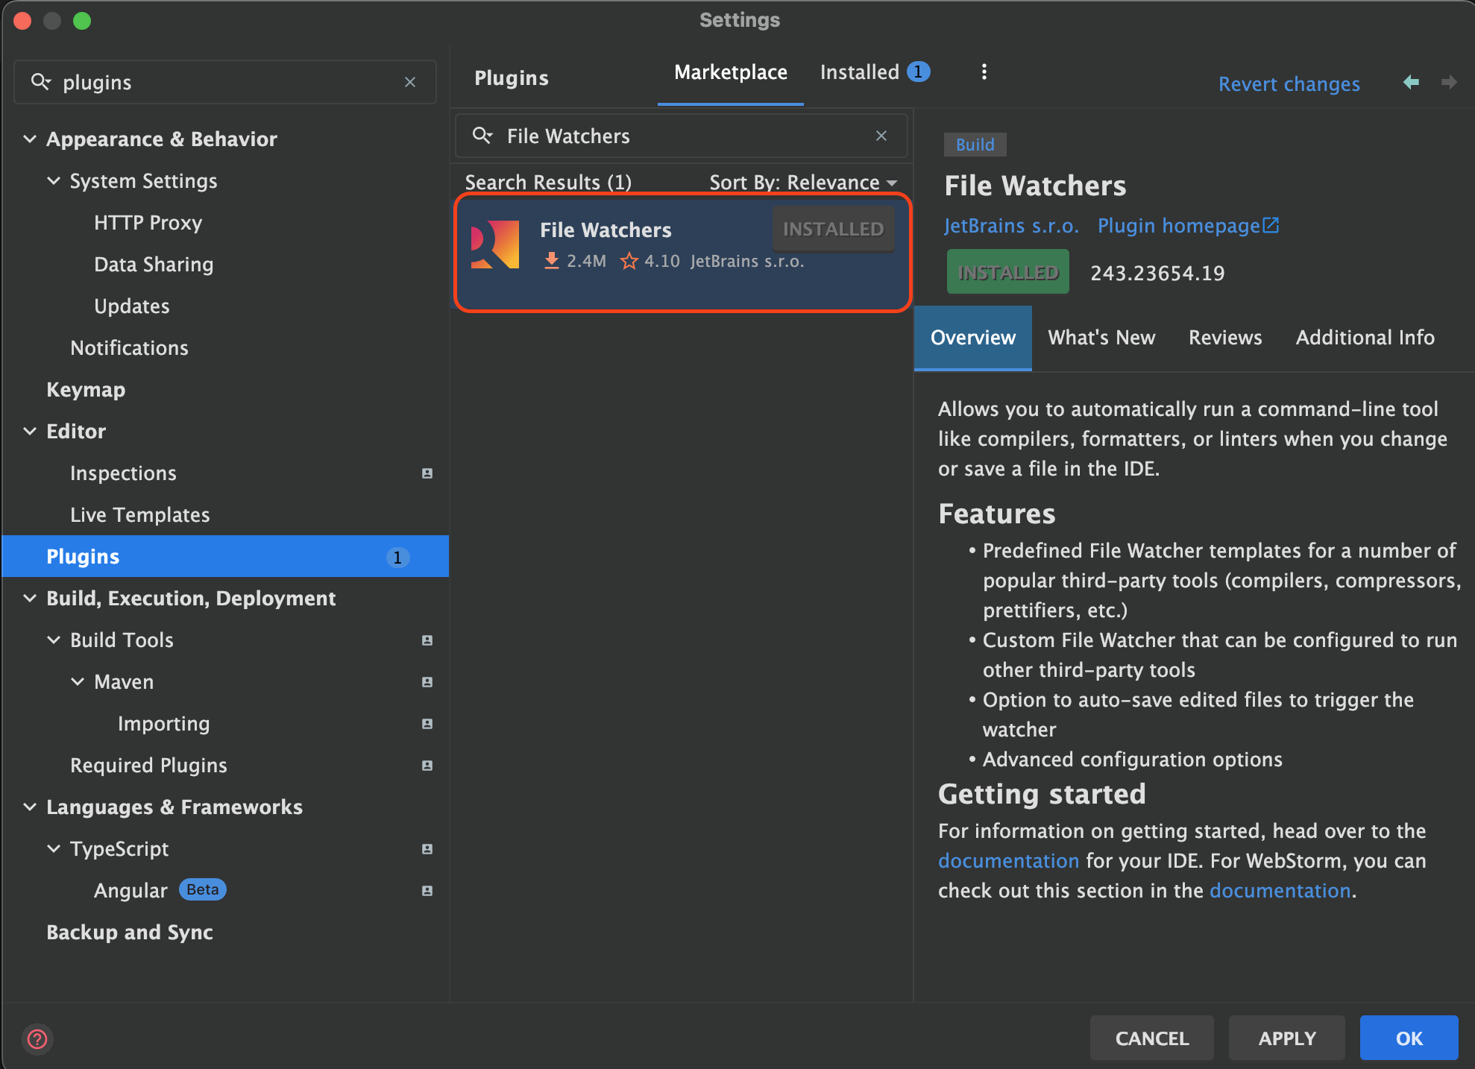Select Keymap in the settings tree

point(86,390)
